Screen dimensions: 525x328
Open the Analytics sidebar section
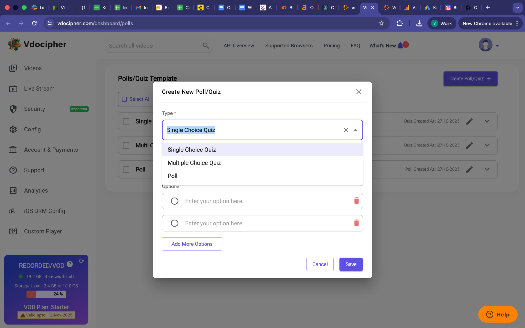36,191
